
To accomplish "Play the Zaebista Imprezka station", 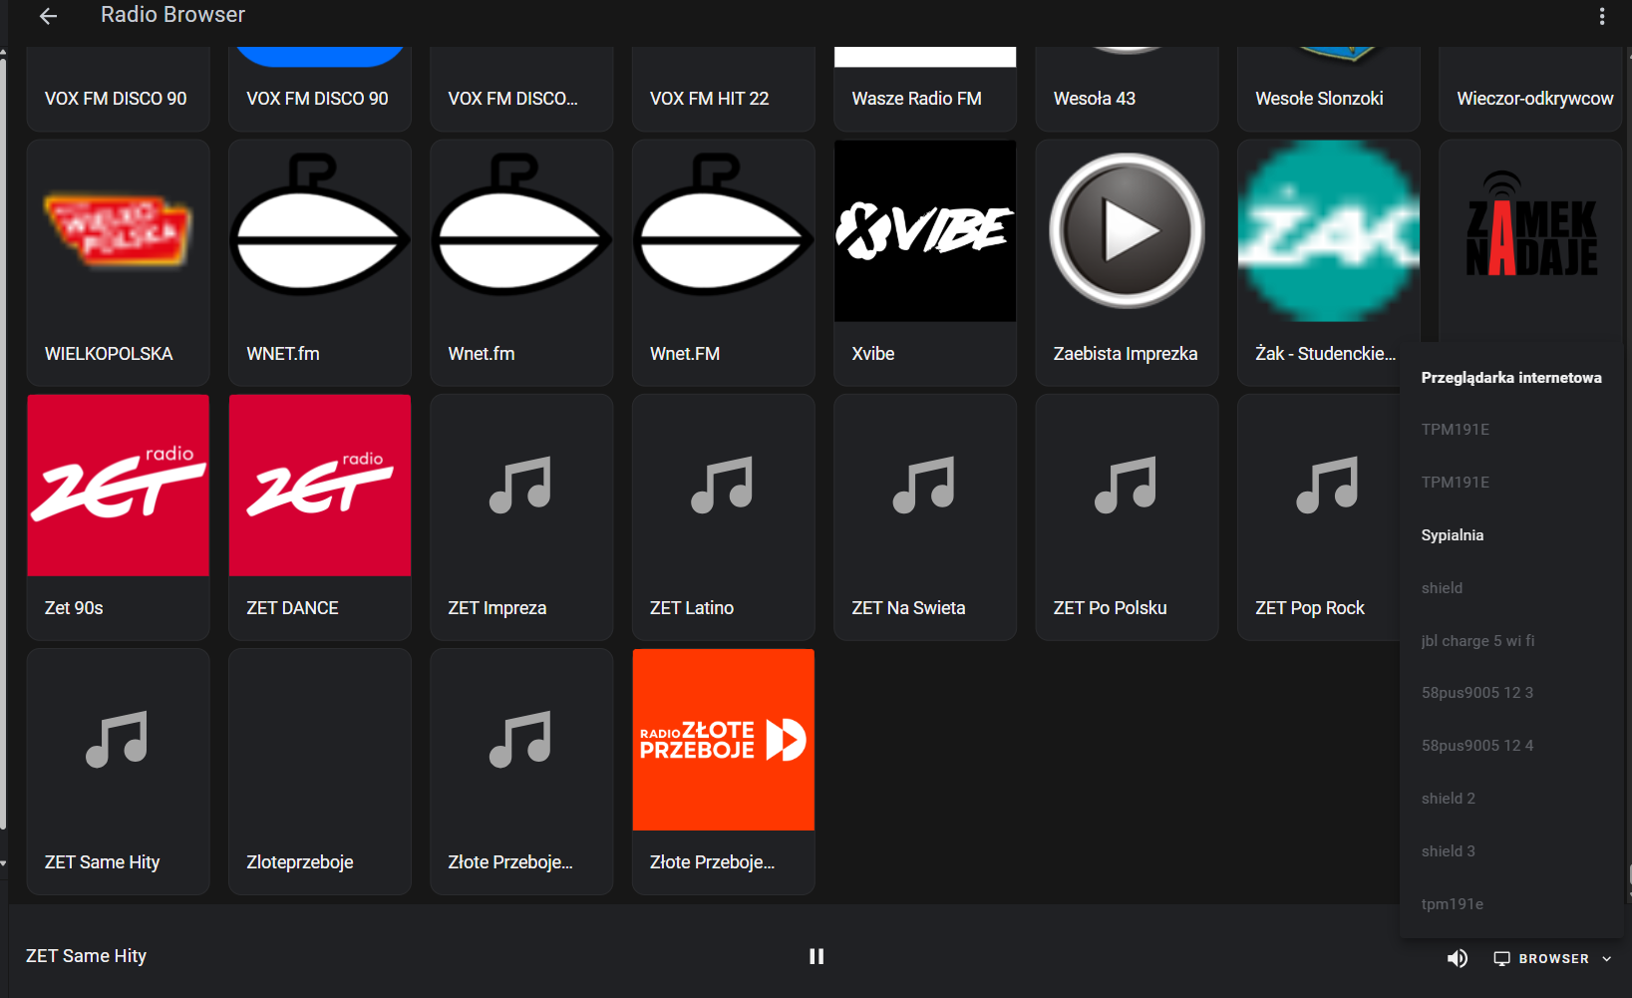I will click(1127, 262).
